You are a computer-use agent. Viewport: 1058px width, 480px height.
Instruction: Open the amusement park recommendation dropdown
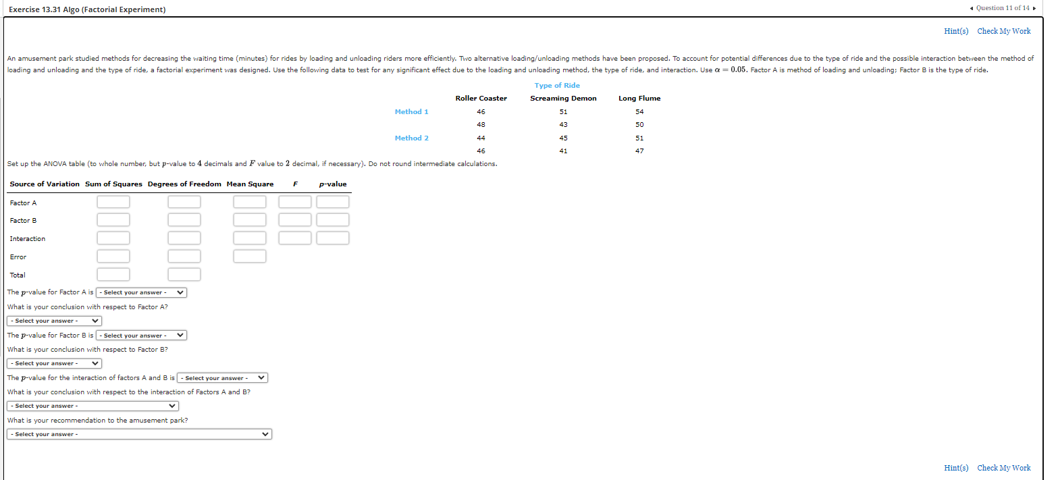(138, 434)
